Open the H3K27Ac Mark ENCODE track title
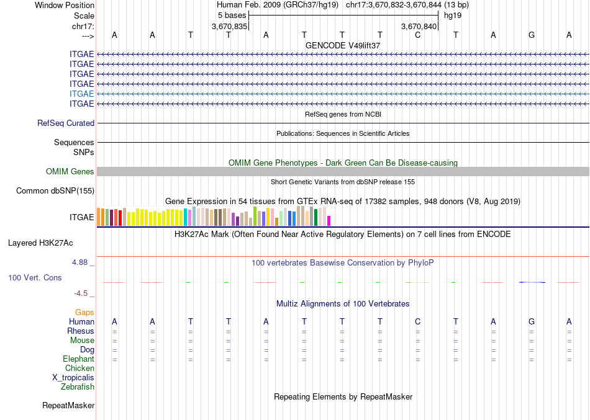Viewport: 590px width, 420px height. click(x=343, y=235)
